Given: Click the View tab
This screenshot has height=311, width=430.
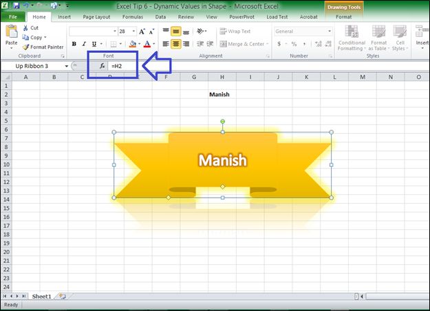Looking at the screenshot, I should click(x=211, y=17).
